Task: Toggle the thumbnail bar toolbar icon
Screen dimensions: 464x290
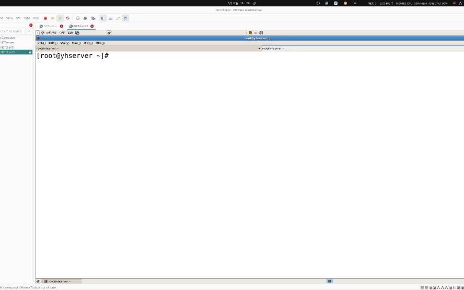Action: point(110,18)
